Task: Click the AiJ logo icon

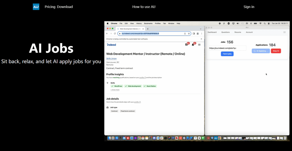Action: tap(36, 7)
